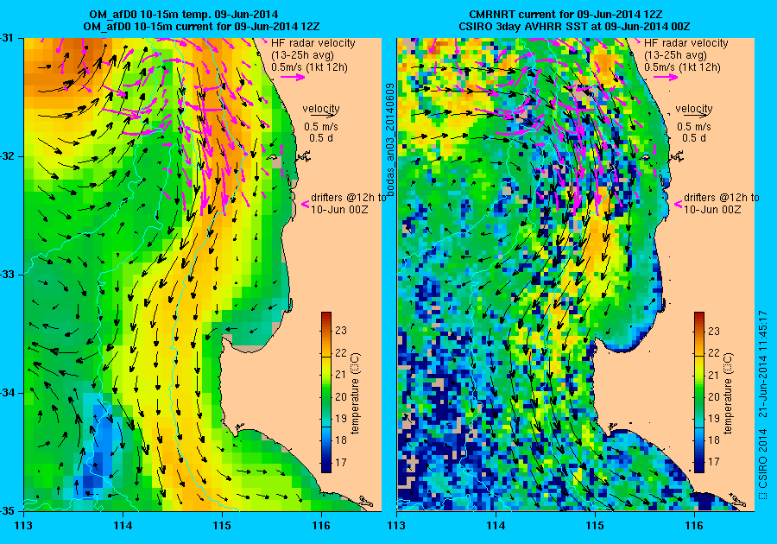777x544 pixels.
Task: Click the left map title 'OM_afD0 10-15m temp. 09-Jun-2014'
Action: click(x=183, y=14)
